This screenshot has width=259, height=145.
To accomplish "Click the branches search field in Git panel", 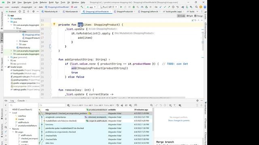I will [x=23, y=105].
